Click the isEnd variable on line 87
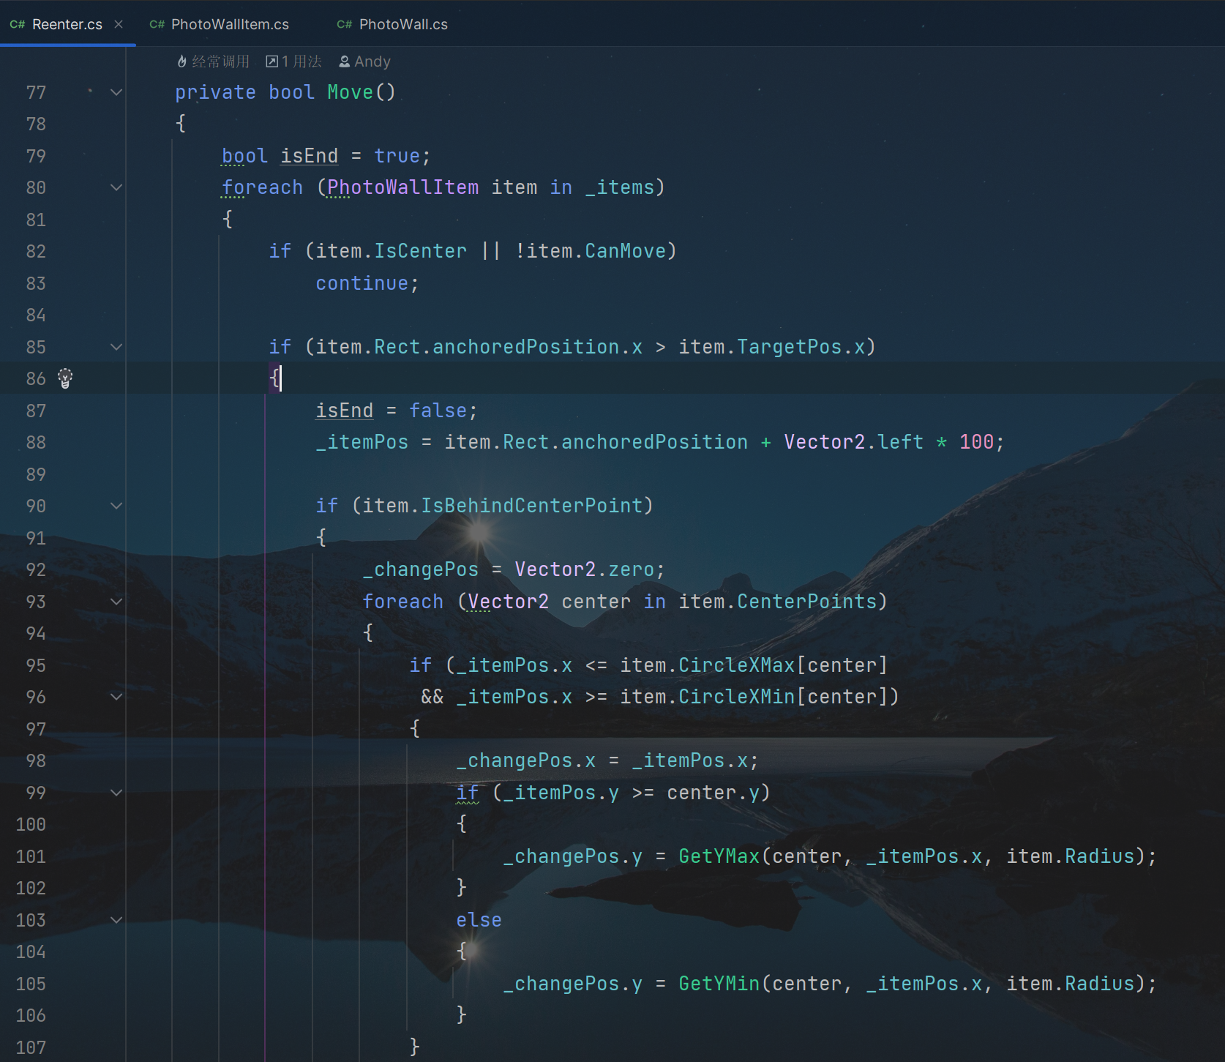 point(344,411)
